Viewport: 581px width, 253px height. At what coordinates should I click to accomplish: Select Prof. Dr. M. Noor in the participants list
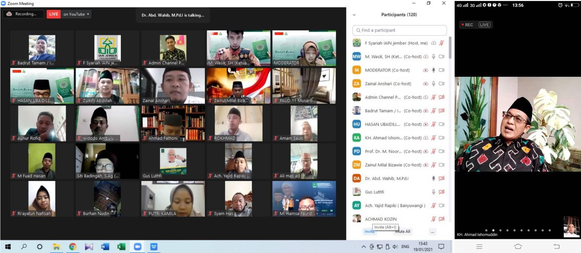point(383,152)
